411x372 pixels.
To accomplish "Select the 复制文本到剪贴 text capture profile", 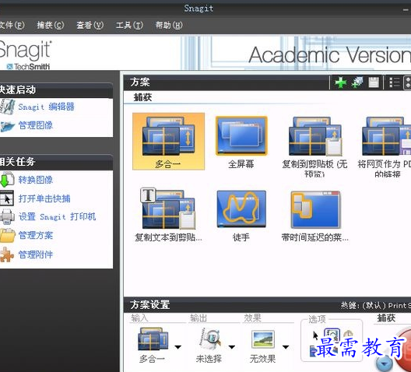I will click(x=168, y=209).
